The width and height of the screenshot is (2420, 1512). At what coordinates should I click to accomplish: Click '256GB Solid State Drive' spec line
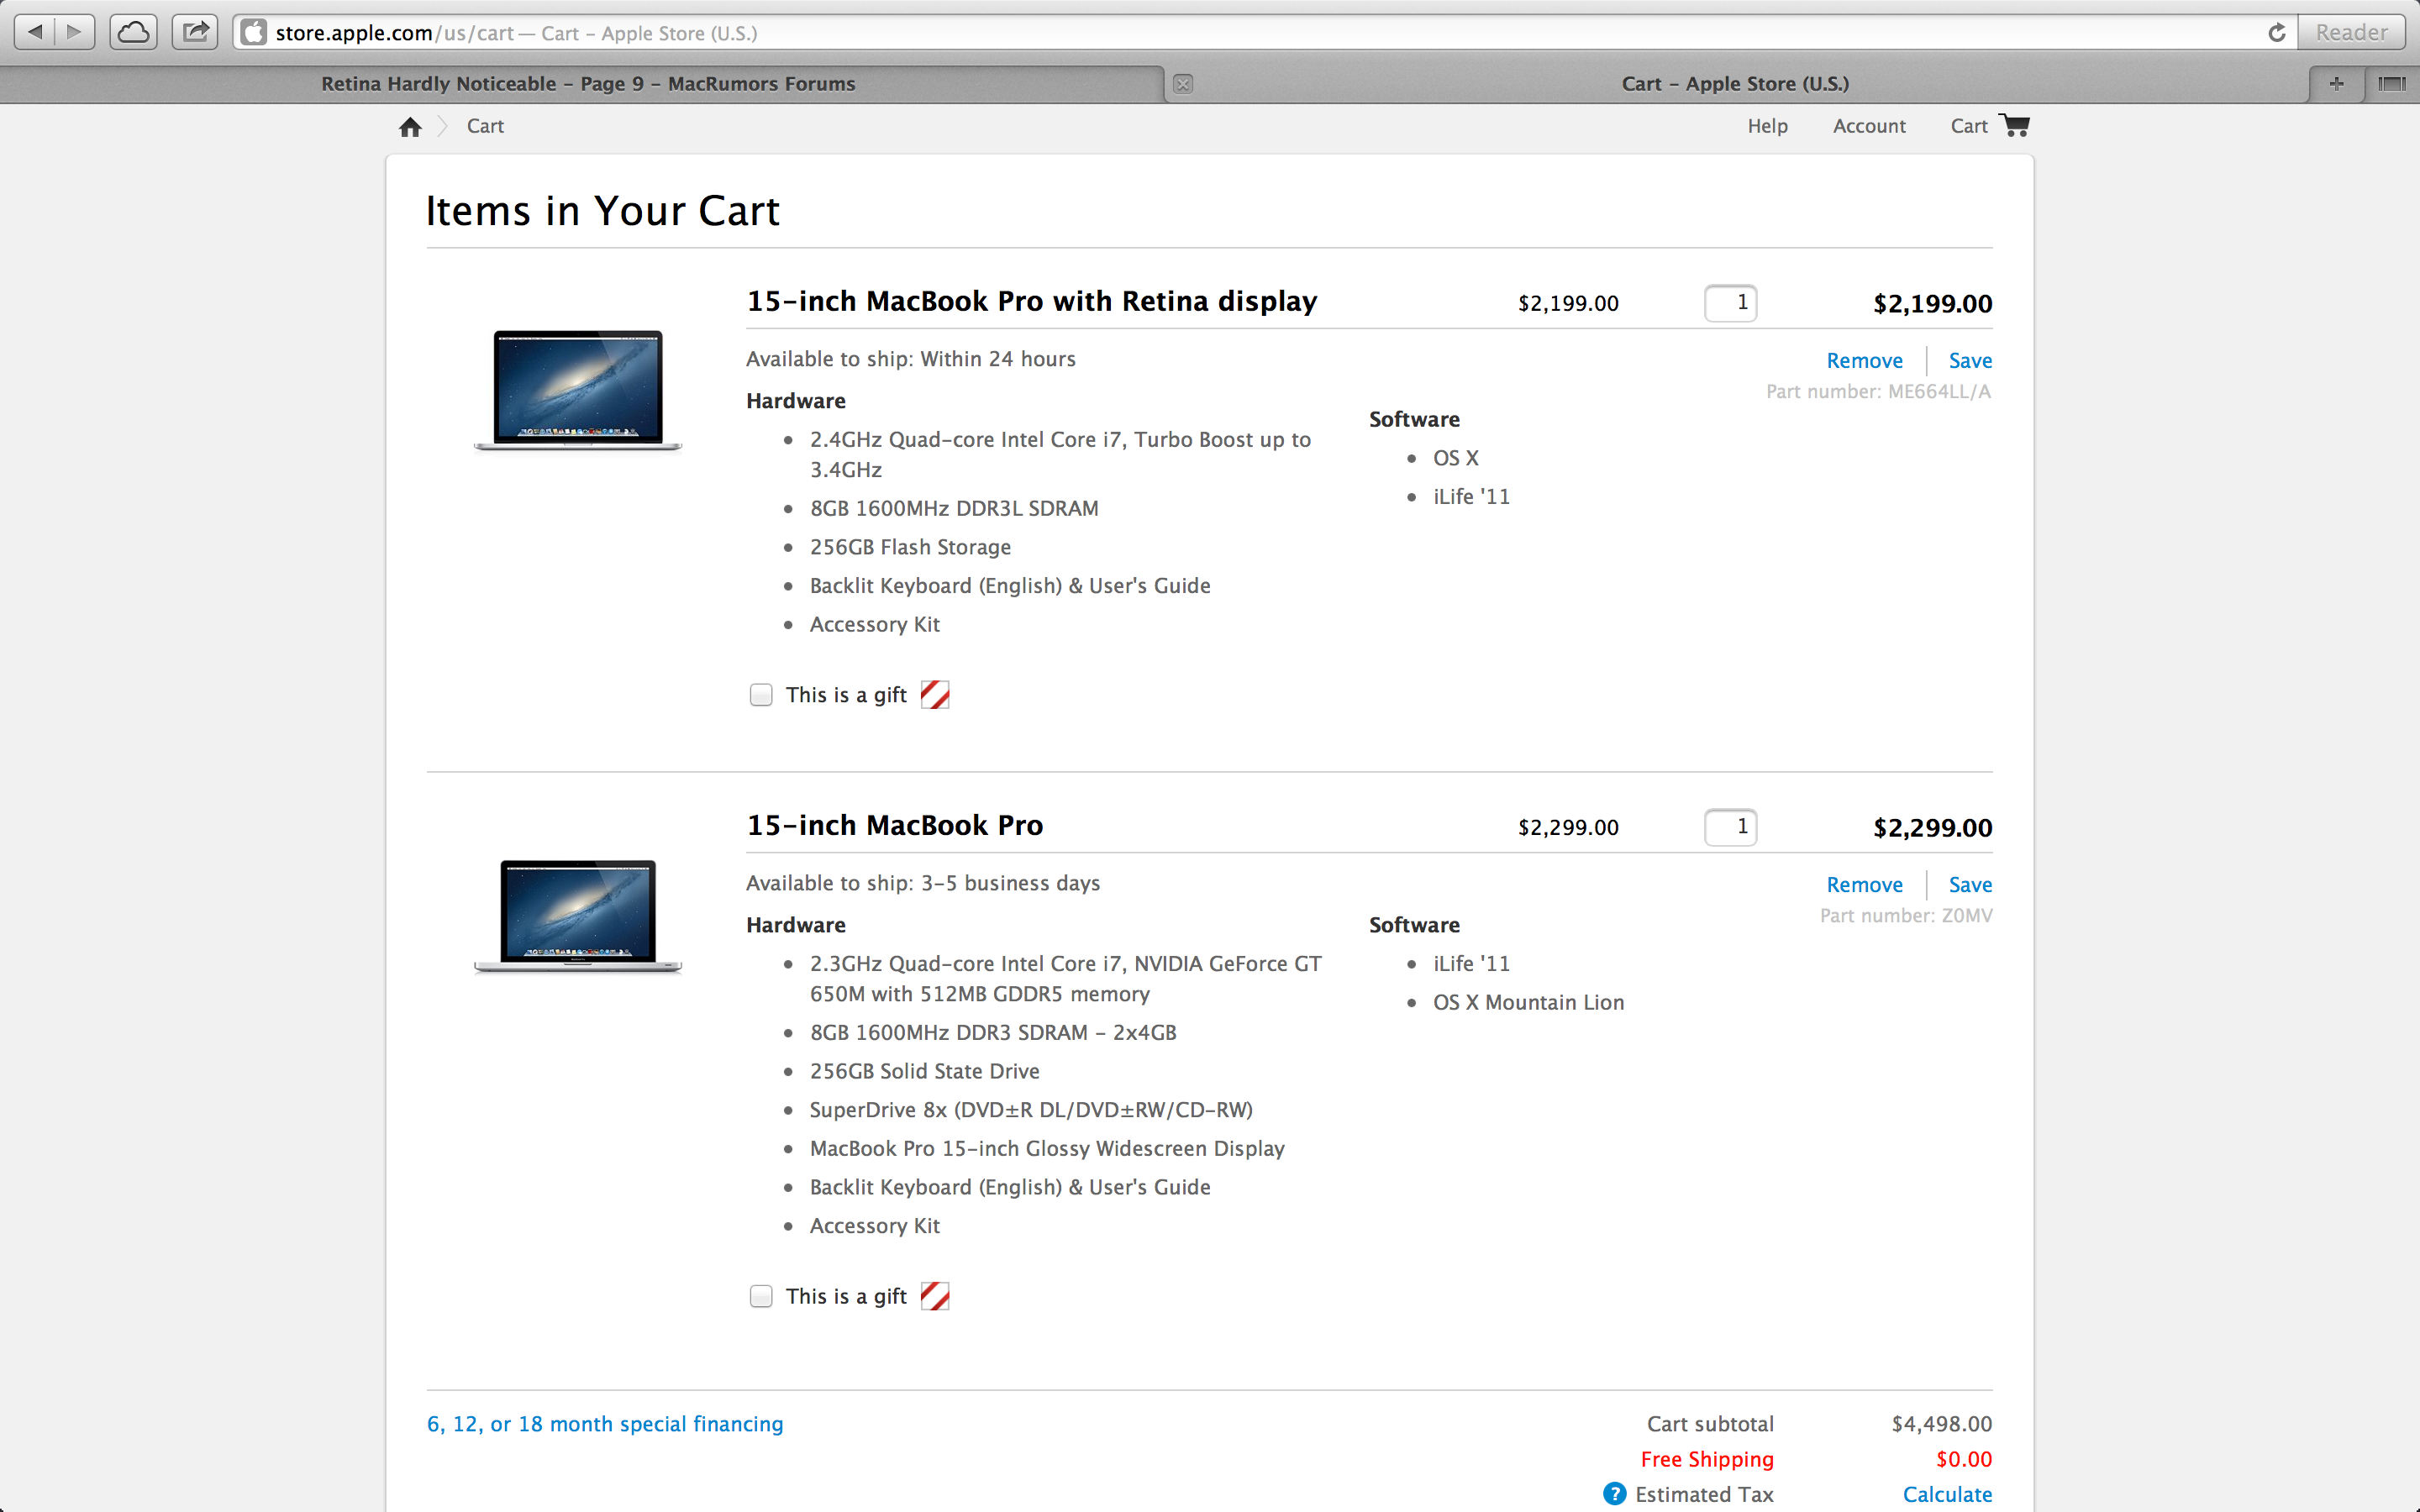pyautogui.click(x=924, y=1071)
